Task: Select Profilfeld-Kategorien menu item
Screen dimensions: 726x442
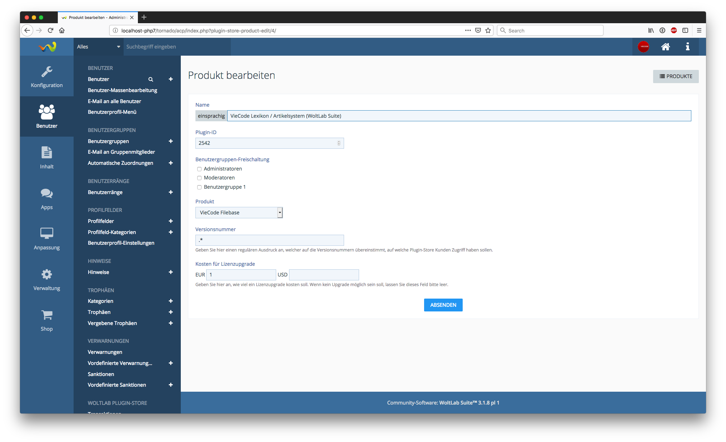Action: (x=112, y=232)
